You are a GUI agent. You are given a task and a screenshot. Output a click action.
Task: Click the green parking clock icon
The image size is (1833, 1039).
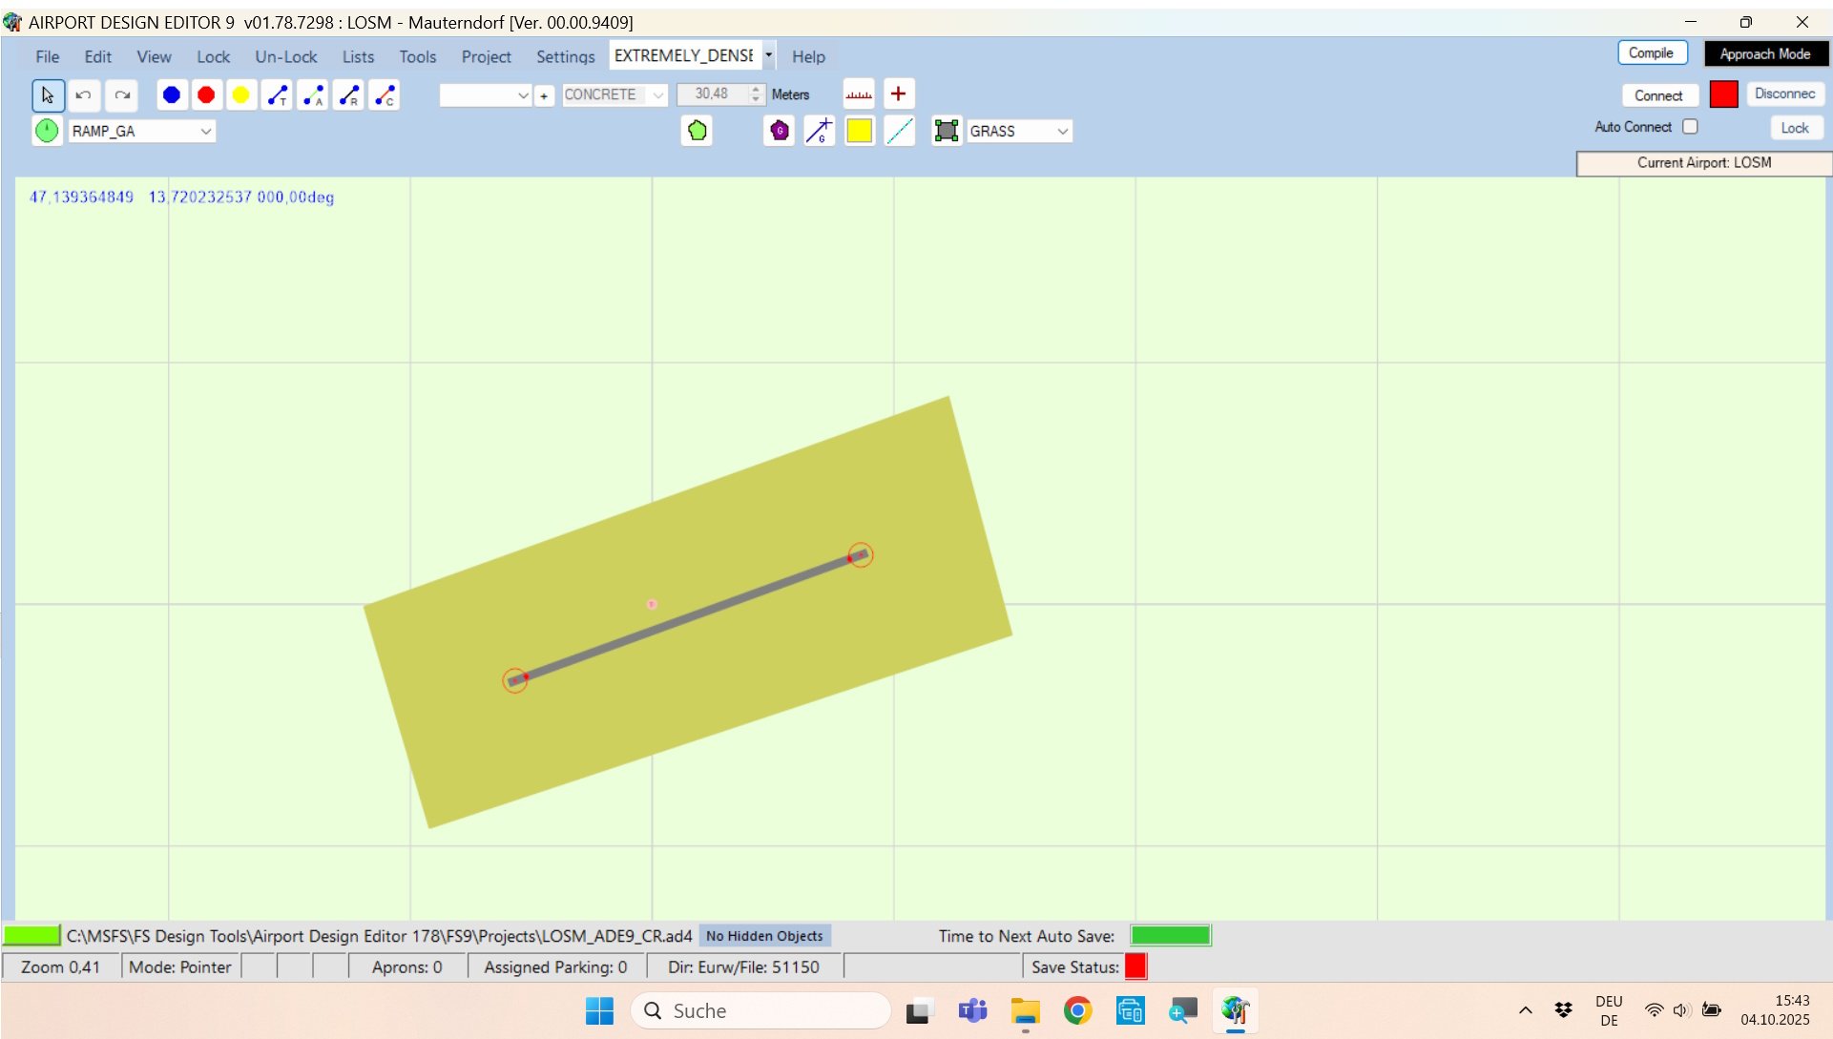tap(47, 131)
